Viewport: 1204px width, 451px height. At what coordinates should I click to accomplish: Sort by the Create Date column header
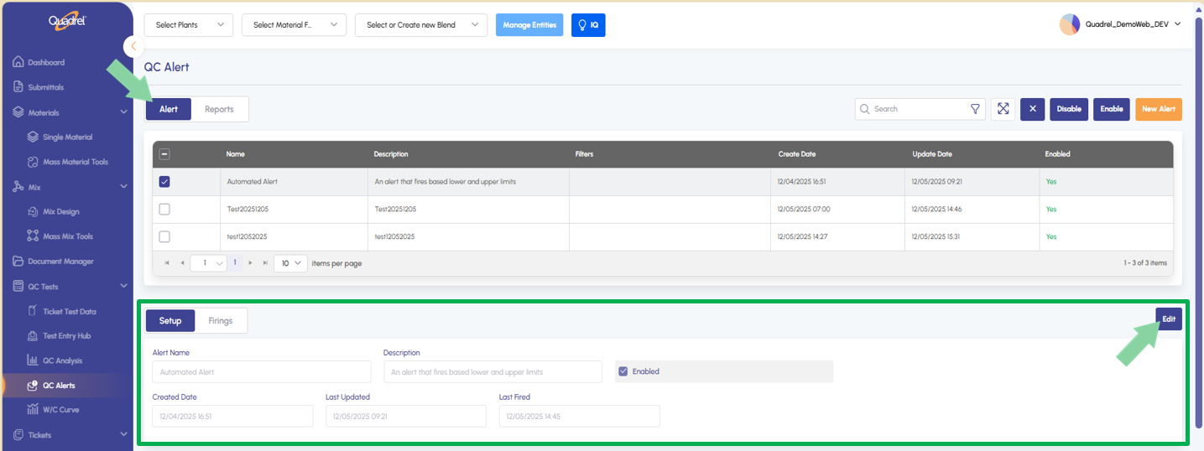[796, 154]
